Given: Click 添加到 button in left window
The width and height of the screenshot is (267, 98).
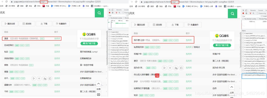Looking at the screenshot, I should pos(27,24).
